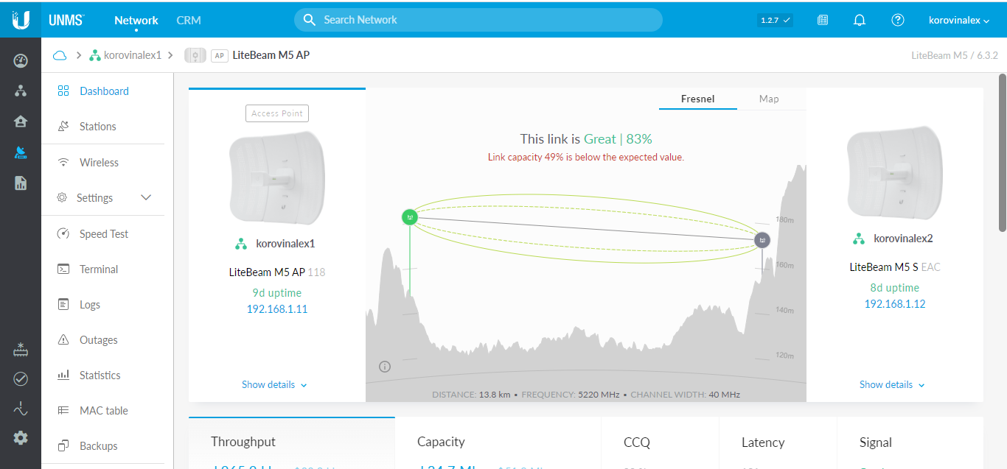Open the 192.168.1.11 IP address link
Screen dimensions: 1007x469
(x=277, y=309)
